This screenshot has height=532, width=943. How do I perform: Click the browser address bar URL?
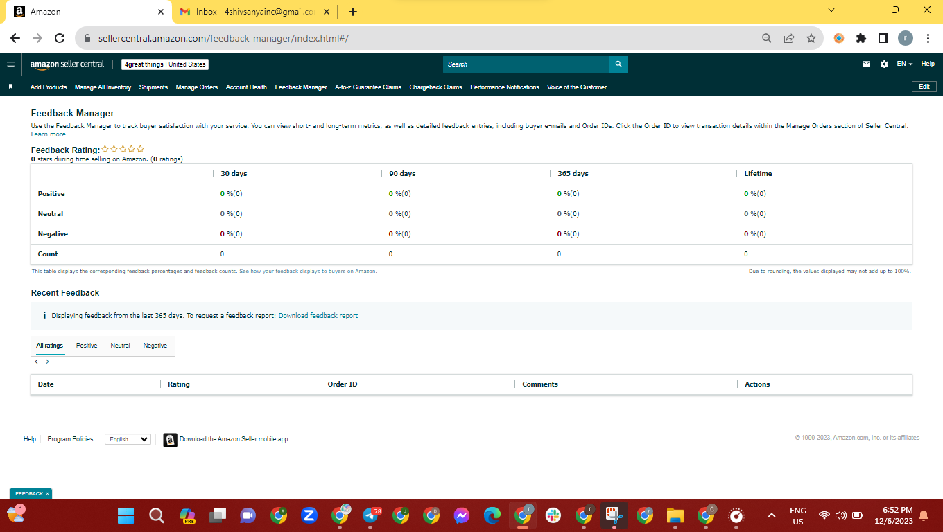[223, 39]
